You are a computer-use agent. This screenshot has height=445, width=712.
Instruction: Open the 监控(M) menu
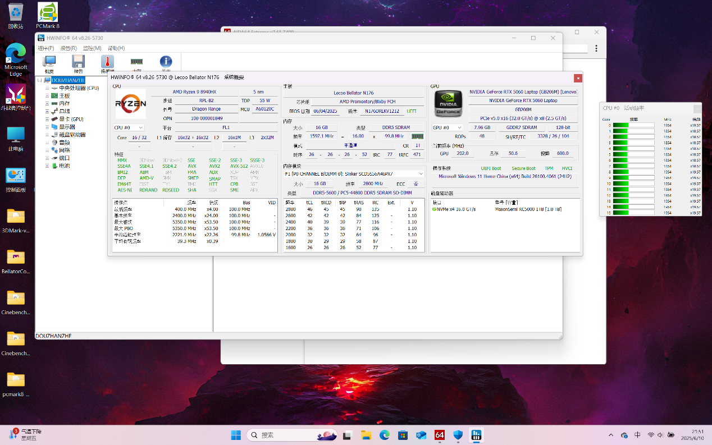(x=93, y=48)
